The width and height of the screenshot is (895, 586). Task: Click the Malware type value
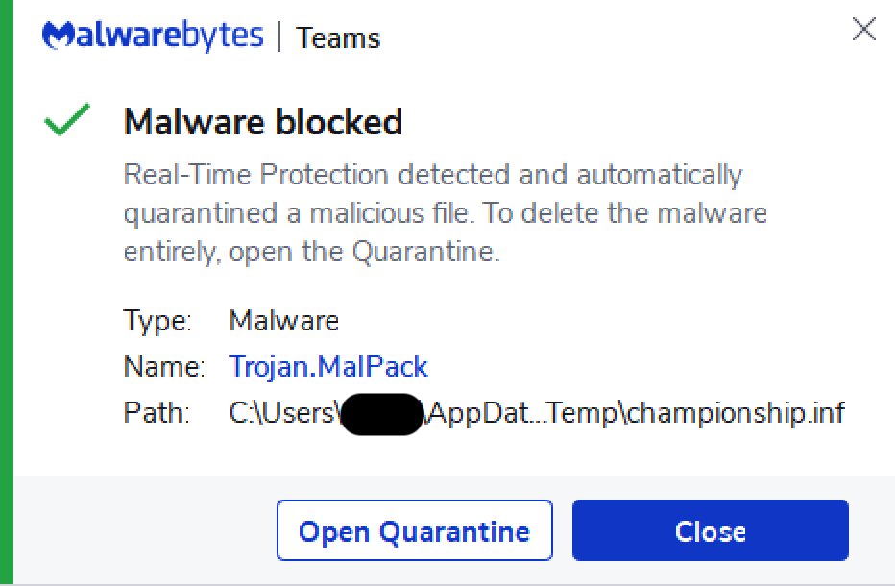(283, 320)
